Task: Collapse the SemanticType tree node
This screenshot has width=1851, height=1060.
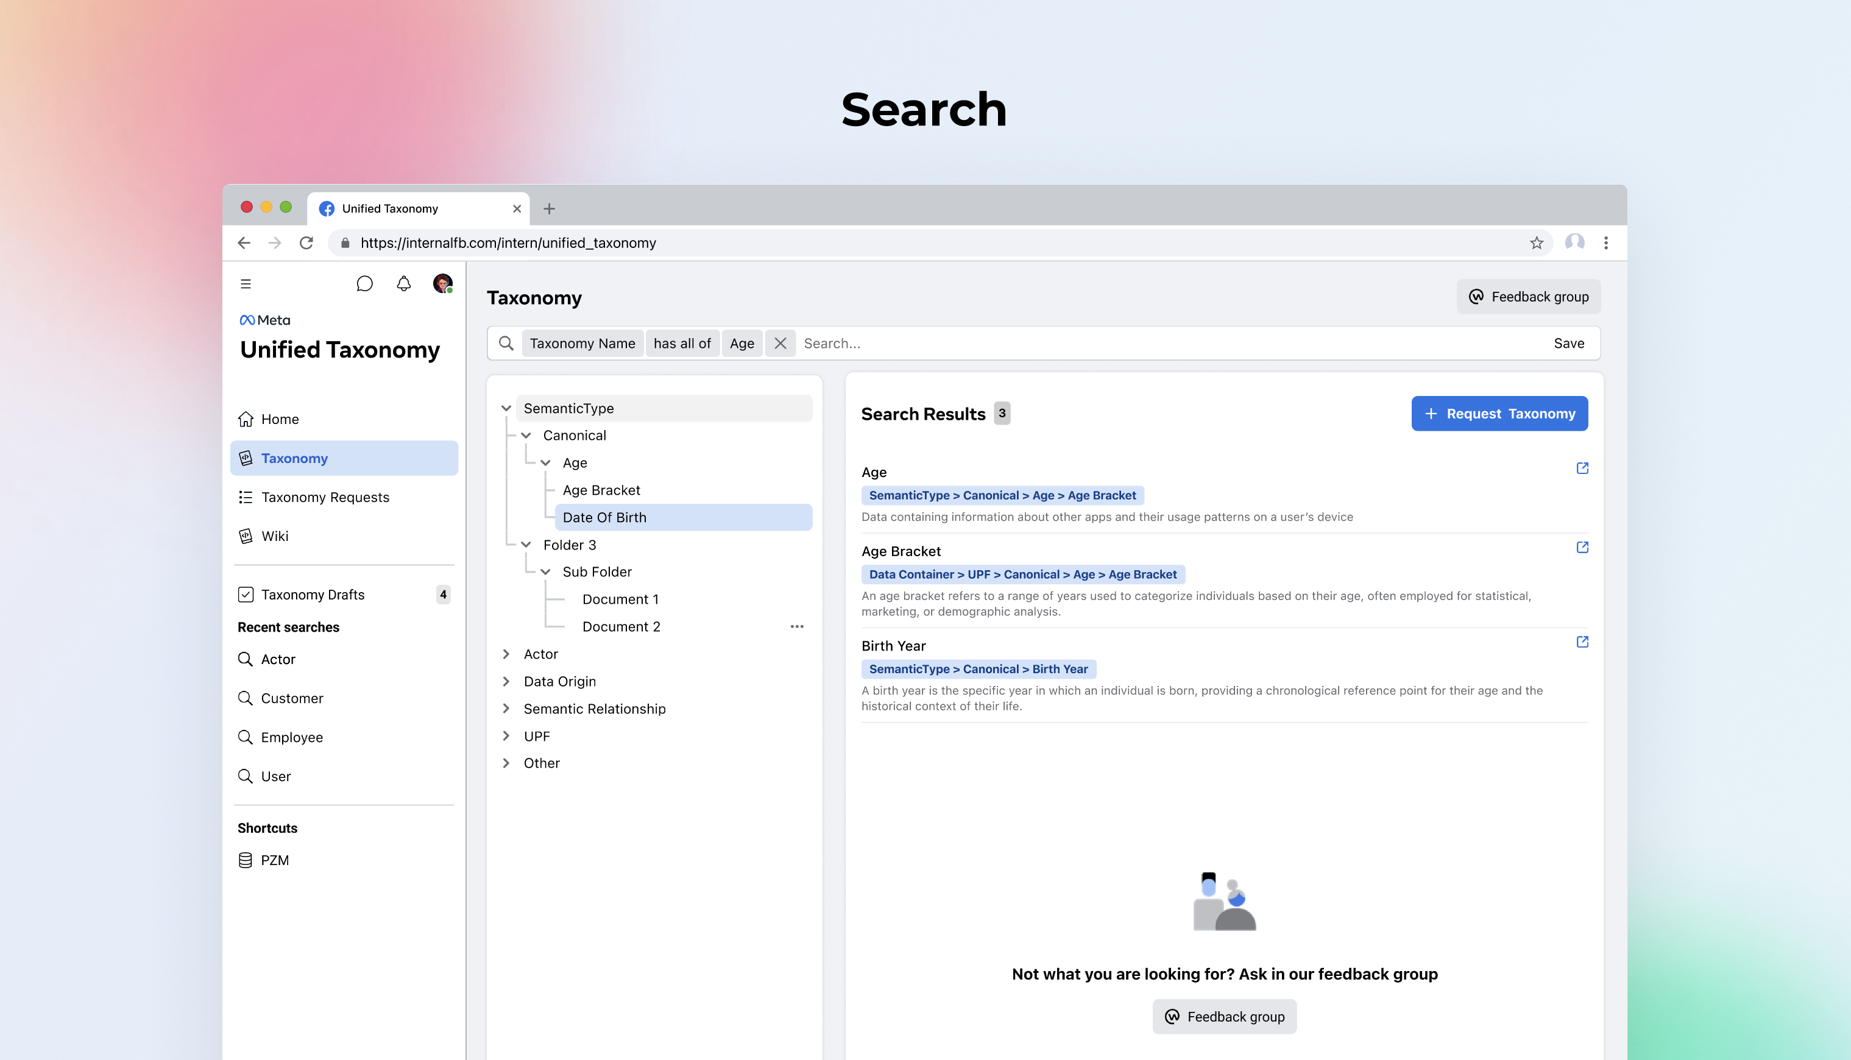Action: click(506, 408)
